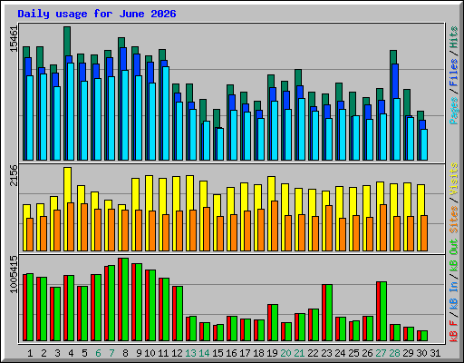Click the "Pages" legend label
Viewport: 464px width, 363px height.
(x=454, y=111)
